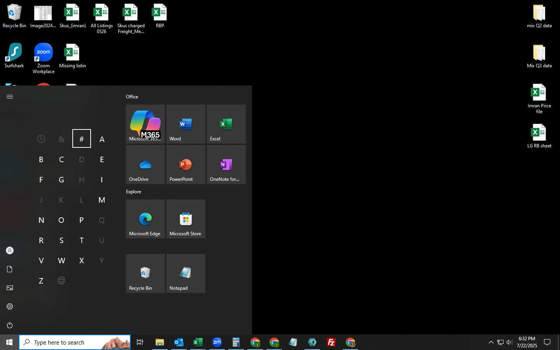The width and height of the screenshot is (560, 350).
Task: Open Outlook from the taskbar
Action: tap(179, 342)
